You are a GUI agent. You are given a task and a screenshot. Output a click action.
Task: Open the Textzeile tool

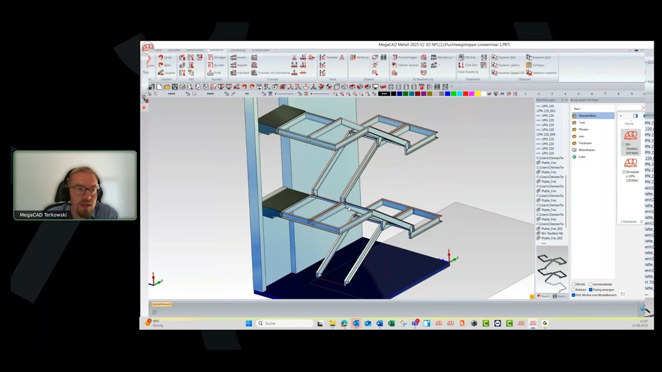pos(328,57)
